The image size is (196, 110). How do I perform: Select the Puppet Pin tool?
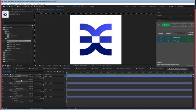click(x=43, y=6)
